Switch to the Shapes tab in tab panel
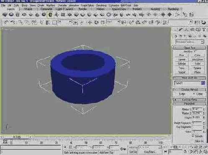This screenshot has height=155, width=208. pos(28,9)
